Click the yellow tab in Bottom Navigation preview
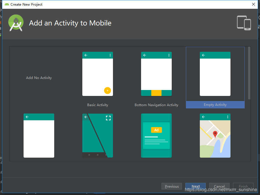 (x=156, y=93)
